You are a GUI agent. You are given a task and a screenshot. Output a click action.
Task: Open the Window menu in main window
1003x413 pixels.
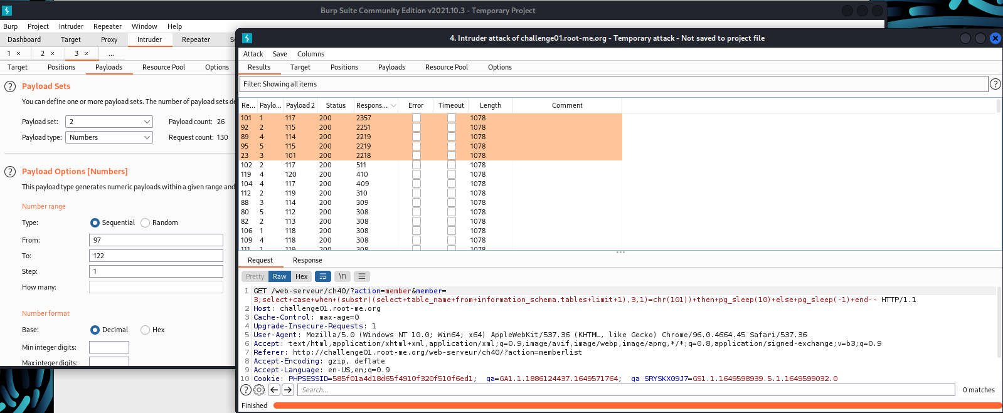pos(144,26)
